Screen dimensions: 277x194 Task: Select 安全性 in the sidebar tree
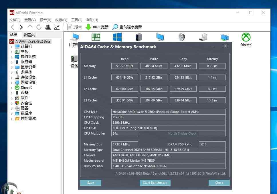pos(26,103)
